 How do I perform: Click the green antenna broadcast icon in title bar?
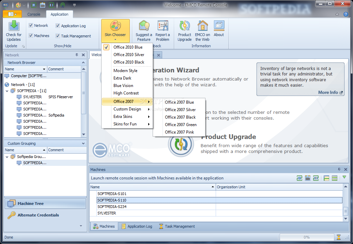(x=63, y=5)
